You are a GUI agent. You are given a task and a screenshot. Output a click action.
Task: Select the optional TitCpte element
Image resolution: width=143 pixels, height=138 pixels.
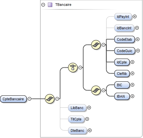(x=76, y=119)
